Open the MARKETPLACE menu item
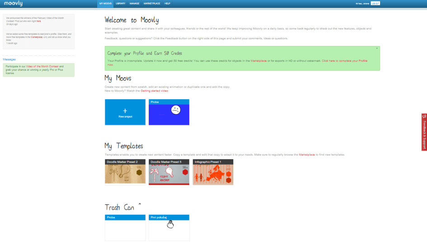 [x=152, y=4]
